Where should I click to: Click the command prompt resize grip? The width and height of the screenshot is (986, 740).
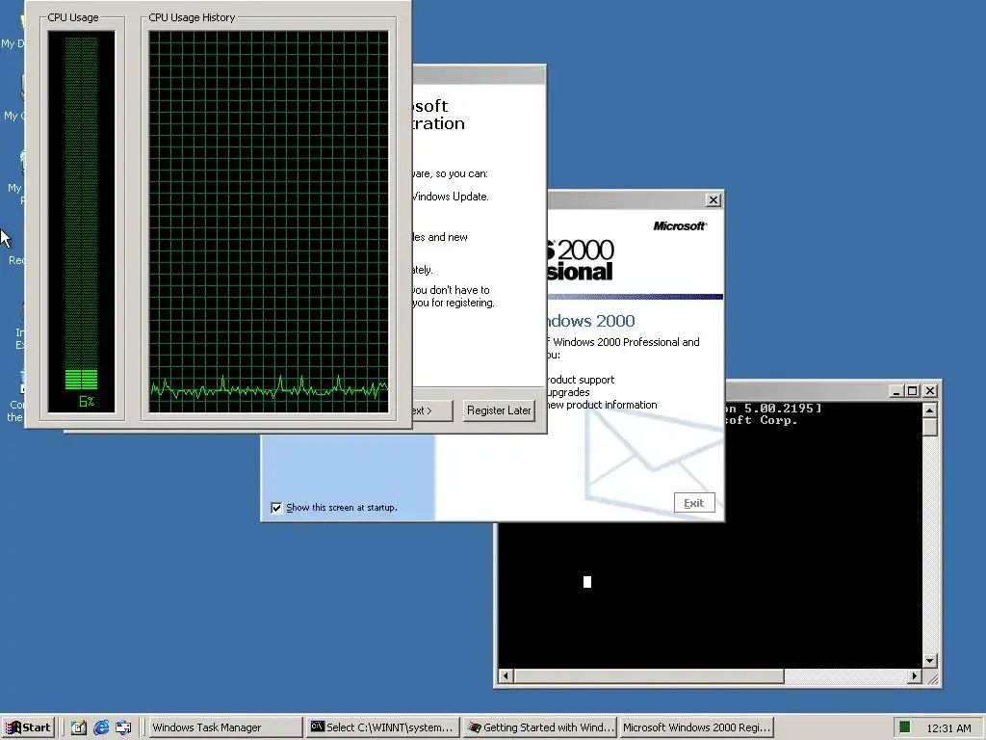click(x=932, y=678)
